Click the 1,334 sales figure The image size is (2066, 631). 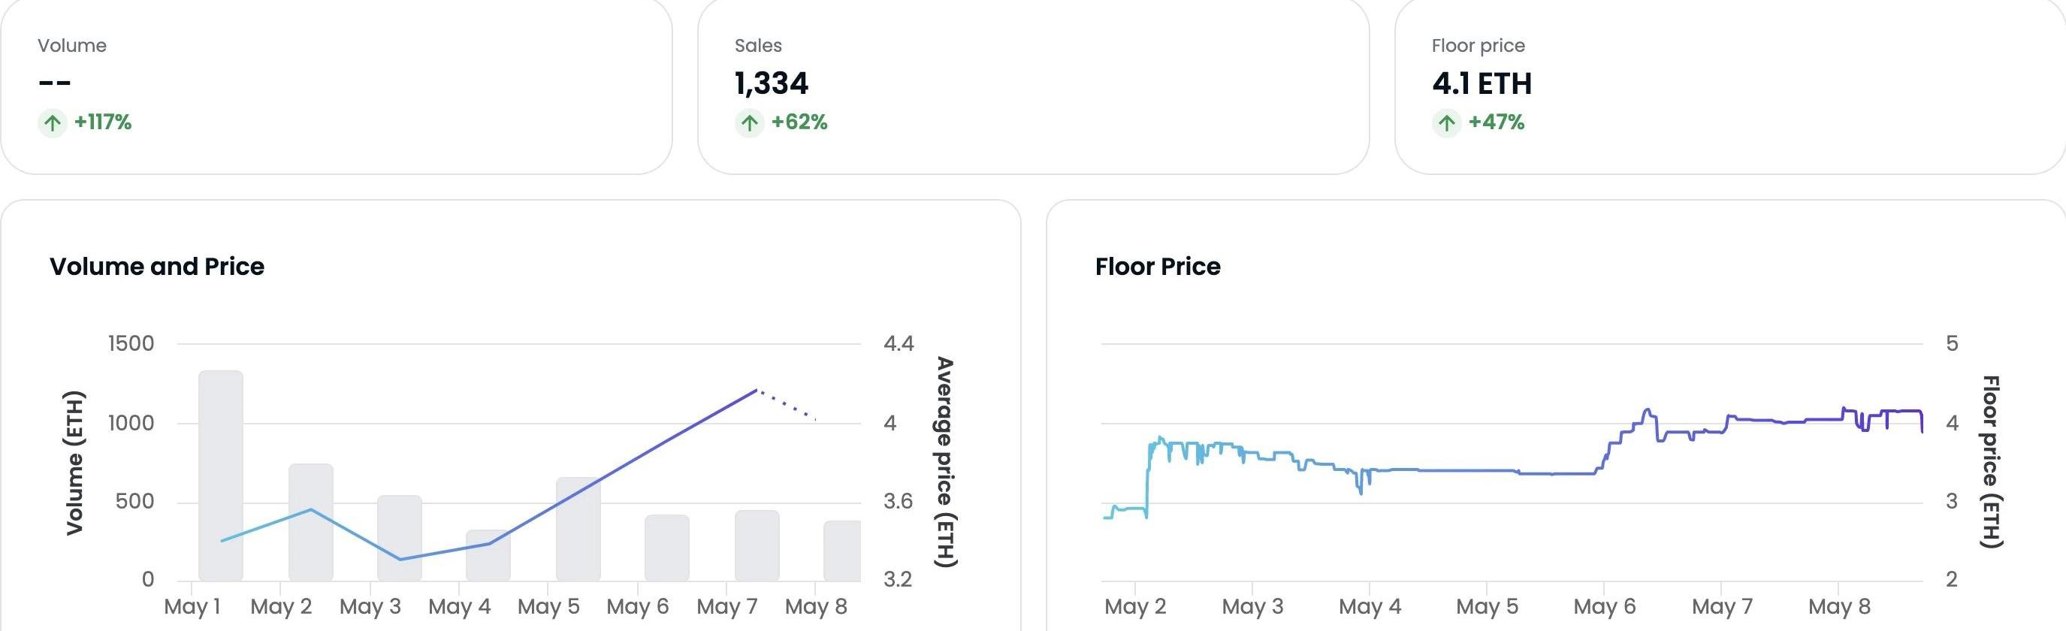click(x=772, y=83)
